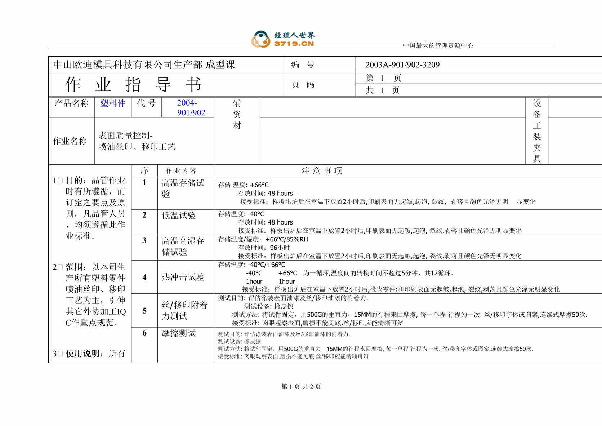Click the 2 范围 section heading
The width and height of the screenshot is (602, 426).
click(69, 267)
